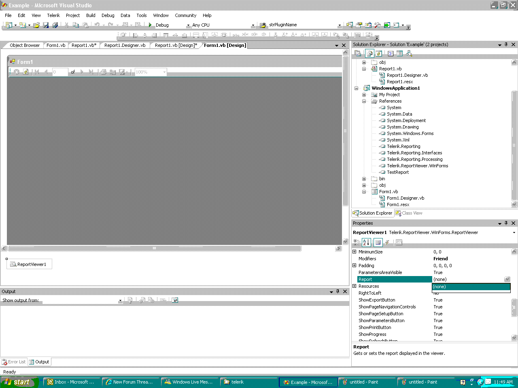Viewport: 518px width, 388px height.
Task: Switch to the Report1.vb [Design]* tab
Action: [x=176, y=45]
